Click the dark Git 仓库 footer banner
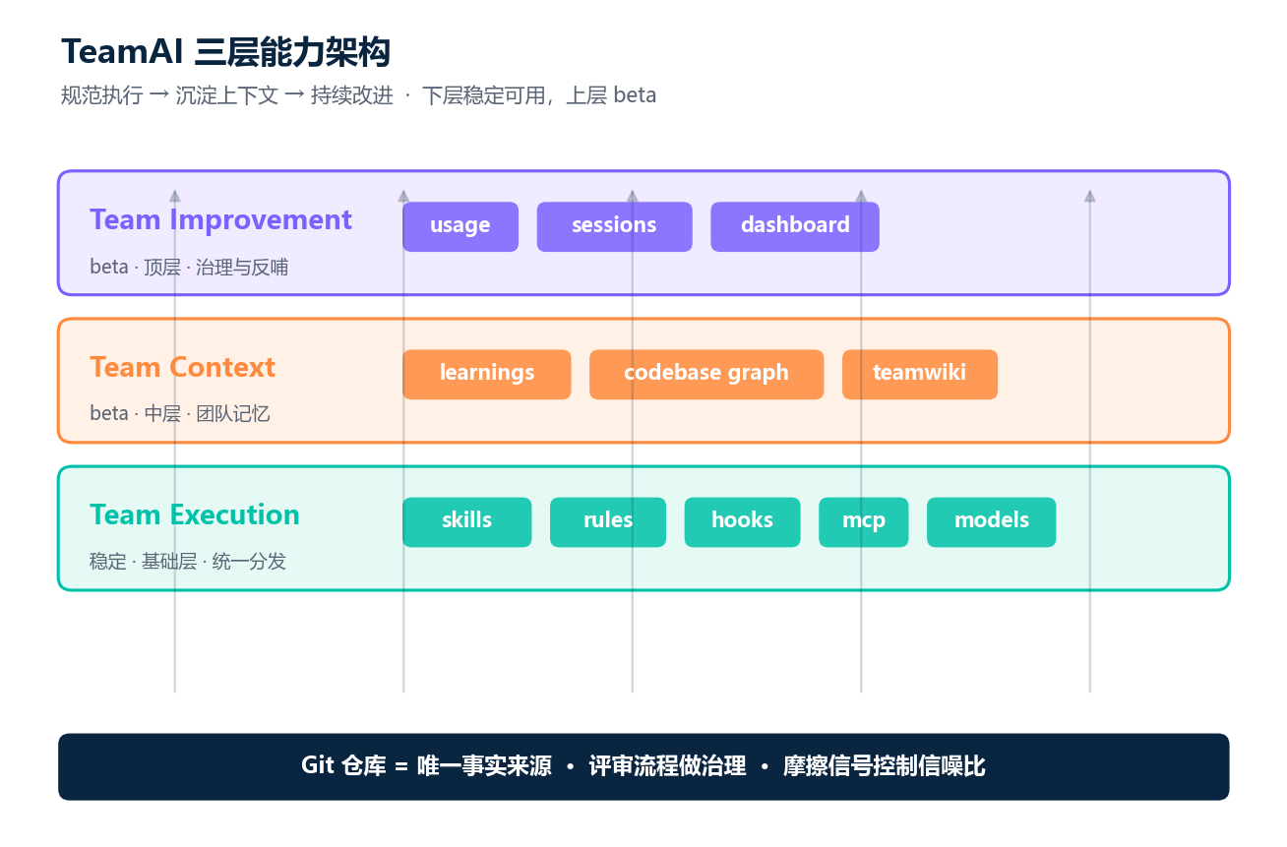The width and height of the screenshot is (1287, 847). tap(643, 766)
